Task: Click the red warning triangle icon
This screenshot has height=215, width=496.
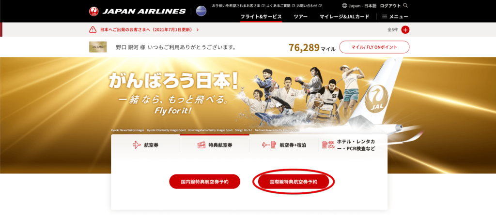Action: point(93,29)
